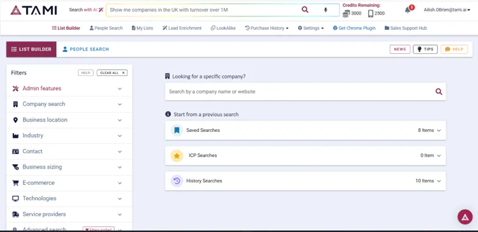This screenshot has height=232, width=478.
Task: Expand the Business location filter chevron
Action: (x=119, y=120)
